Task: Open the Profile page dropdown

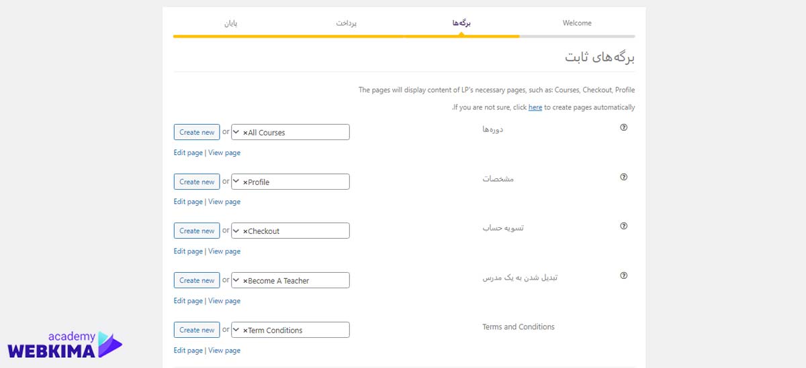Action: [290, 182]
